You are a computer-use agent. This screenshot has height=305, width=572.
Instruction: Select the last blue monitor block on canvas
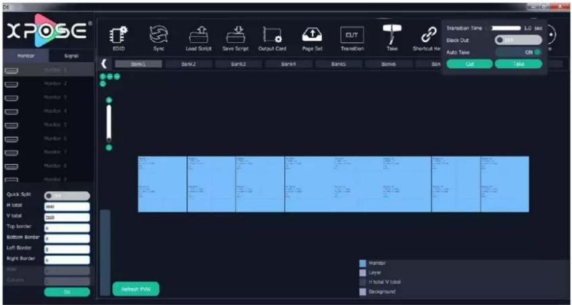click(x=505, y=184)
